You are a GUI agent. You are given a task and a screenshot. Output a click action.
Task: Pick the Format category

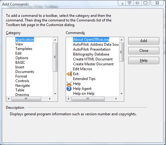[21, 76]
